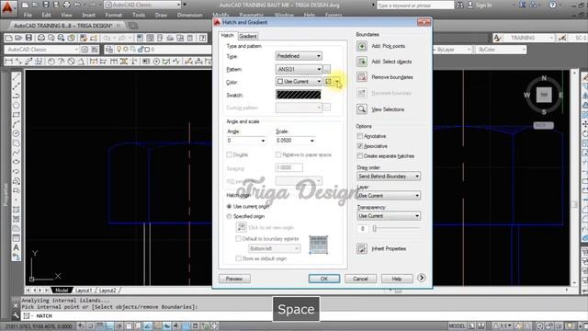The height and width of the screenshot is (331, 588).
Task: Open Color Use Current dropdown
Action: point(299,82)
